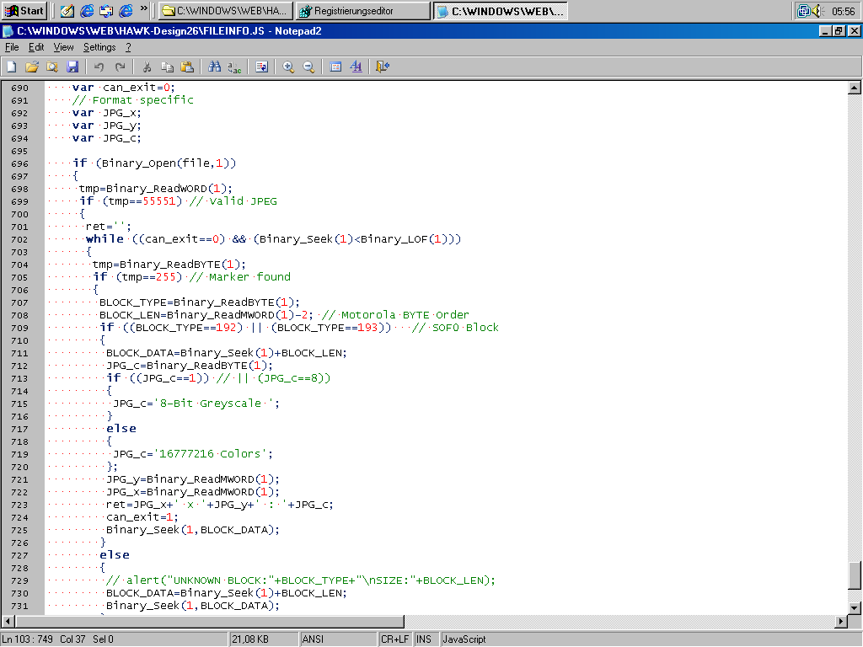Click the Redo arrow icon
Viewport: 863px width, 647px height.
point(120,67)
